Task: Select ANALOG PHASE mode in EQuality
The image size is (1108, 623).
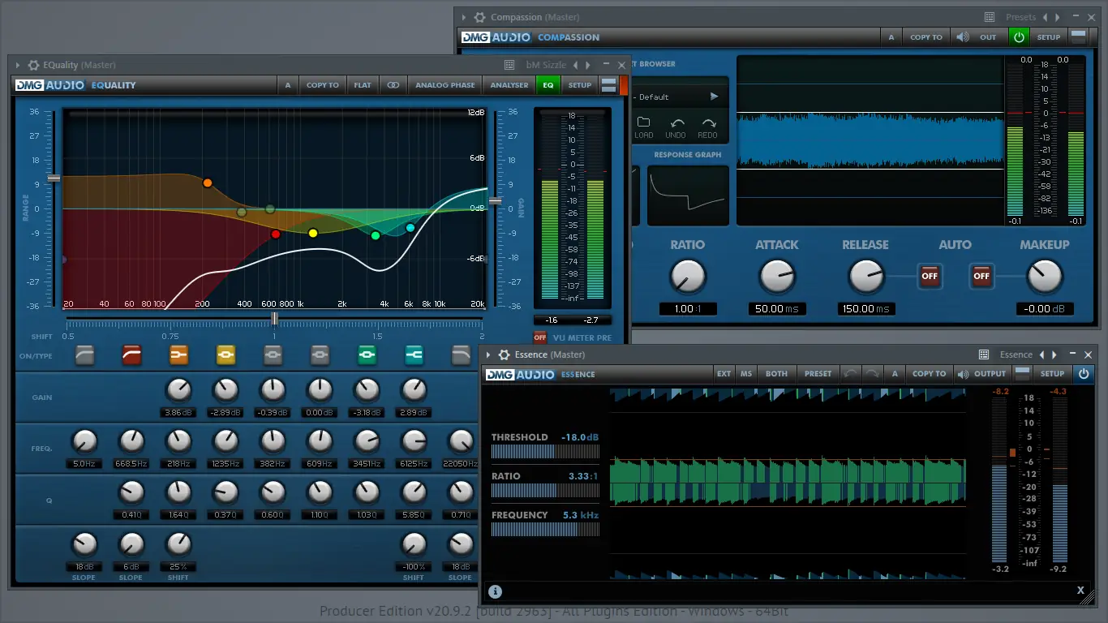Action: pyautogui.click(x=445, y=85)
